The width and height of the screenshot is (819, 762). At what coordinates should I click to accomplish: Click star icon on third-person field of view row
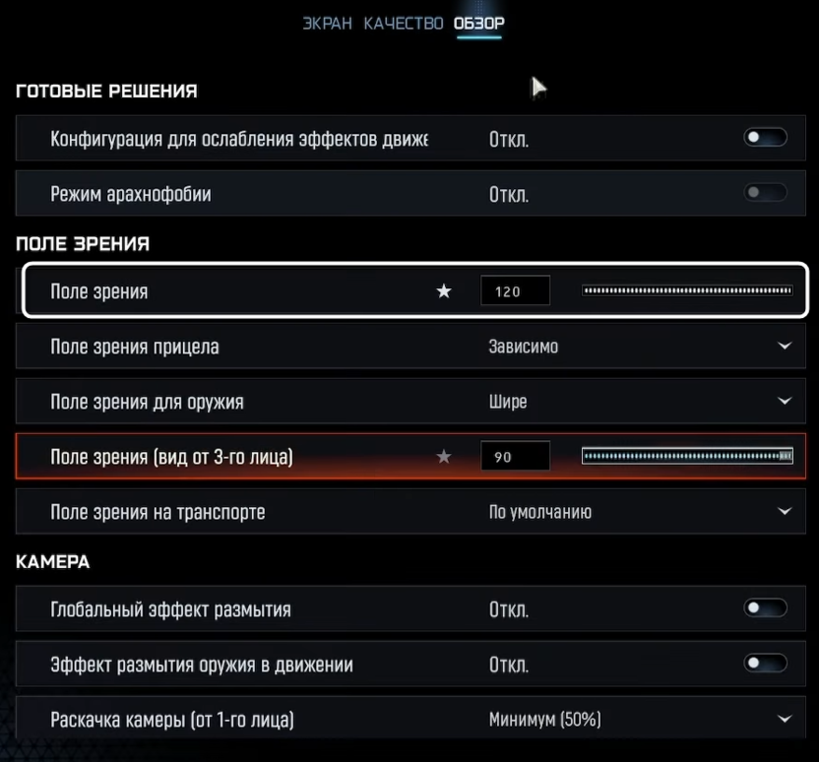click(444, 457)
